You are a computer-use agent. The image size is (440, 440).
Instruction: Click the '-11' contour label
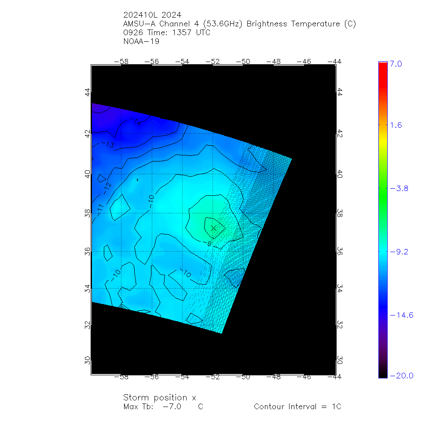[x=100, y=210]
